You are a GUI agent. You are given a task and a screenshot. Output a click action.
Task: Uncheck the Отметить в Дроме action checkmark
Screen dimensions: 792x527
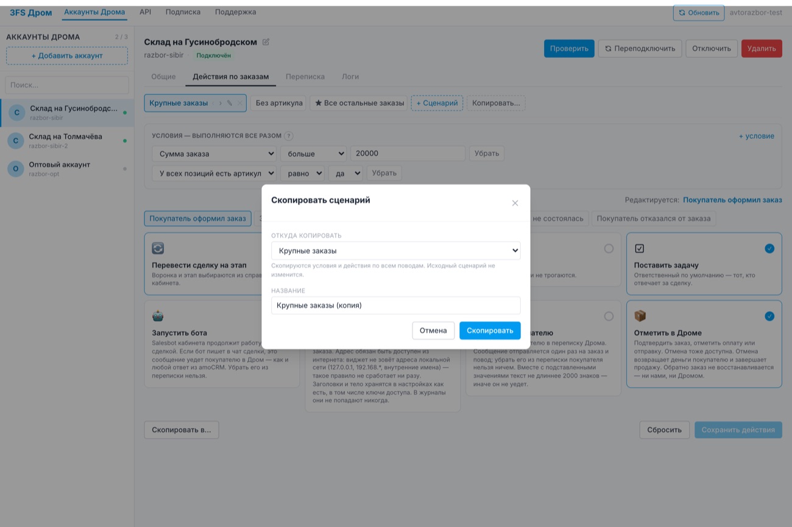coord(769,316)
